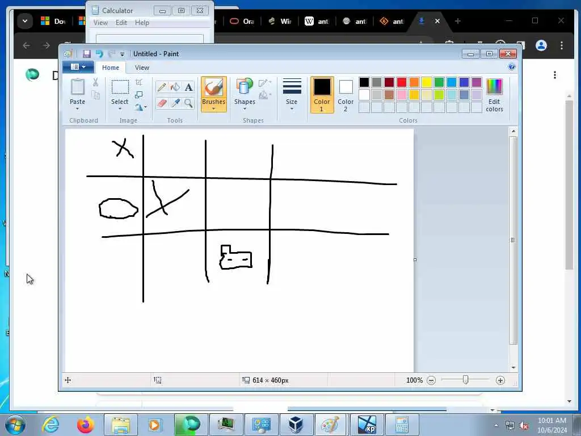The height and width of the screenshot is (436, 581).
Task: Switch to the View ribbon tab
Action: pyautogui.click(x=142, y=68)
